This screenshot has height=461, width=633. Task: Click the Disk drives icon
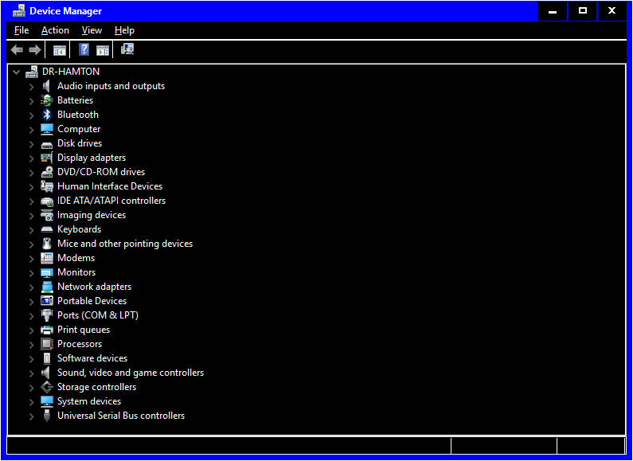tap(47, 144)
